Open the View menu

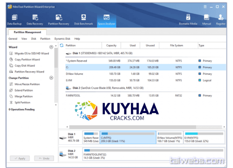click(24, 39)
